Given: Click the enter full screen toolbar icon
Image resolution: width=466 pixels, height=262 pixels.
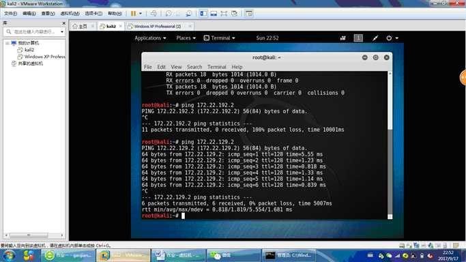Looking at the screenshot, I should tap(224, 14).
